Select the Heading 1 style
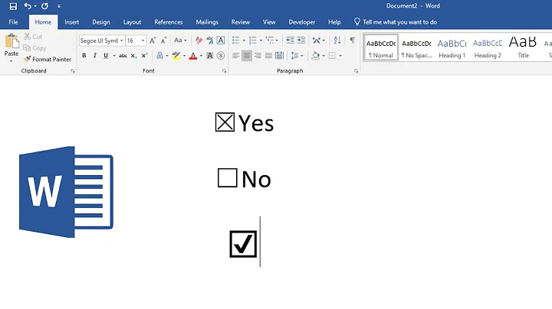 click(x=452, y=47)
